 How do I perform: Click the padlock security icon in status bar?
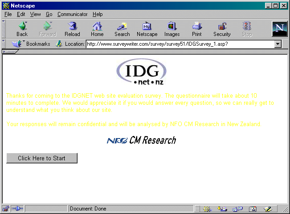(x=6, y=208)
